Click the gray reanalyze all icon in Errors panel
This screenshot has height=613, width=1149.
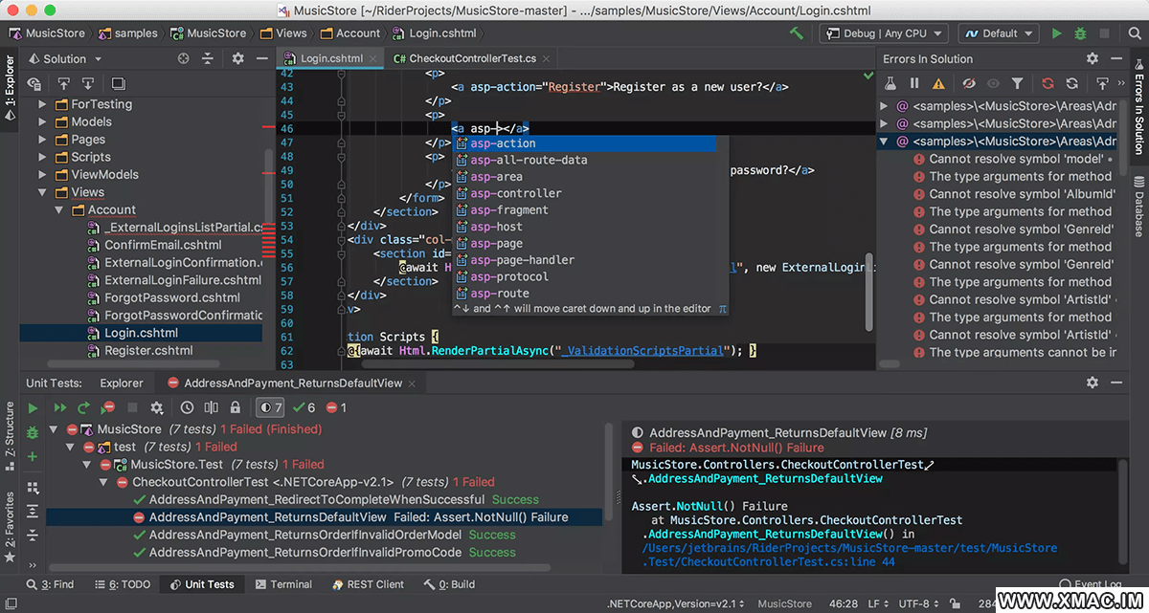pyautogui.click(x=1071, y=84)
